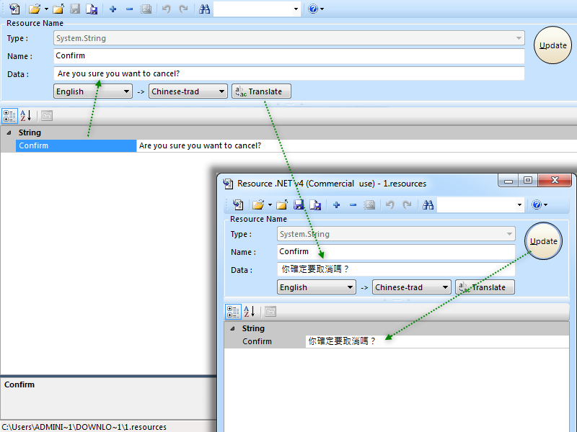This screenshot has width=577, height=432.
Task: Click Chinese text value in front window grid row
Action: [342, 341]
